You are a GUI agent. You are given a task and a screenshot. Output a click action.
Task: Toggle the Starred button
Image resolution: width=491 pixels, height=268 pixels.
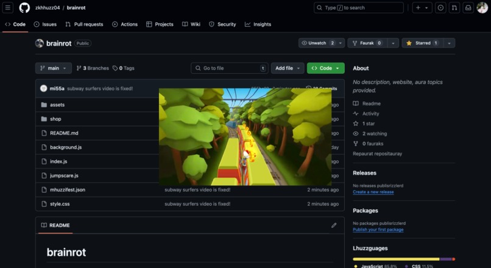click(x=422, y=43)
